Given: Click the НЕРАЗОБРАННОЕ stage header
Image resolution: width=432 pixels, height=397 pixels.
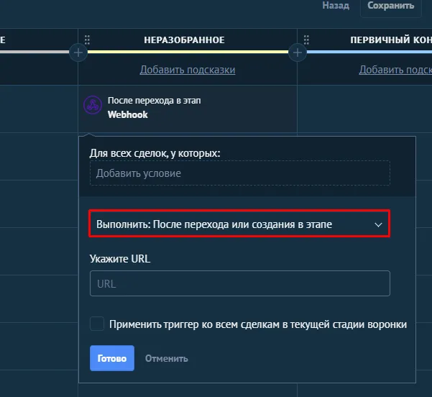Looking at the screenshot, I should pos(184,40).
